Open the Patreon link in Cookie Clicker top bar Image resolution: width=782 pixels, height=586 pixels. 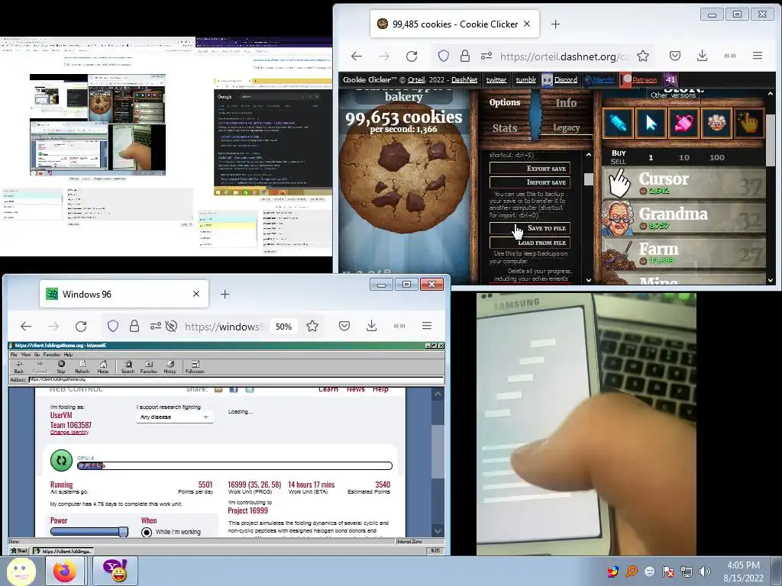click(x=645, y=79)
